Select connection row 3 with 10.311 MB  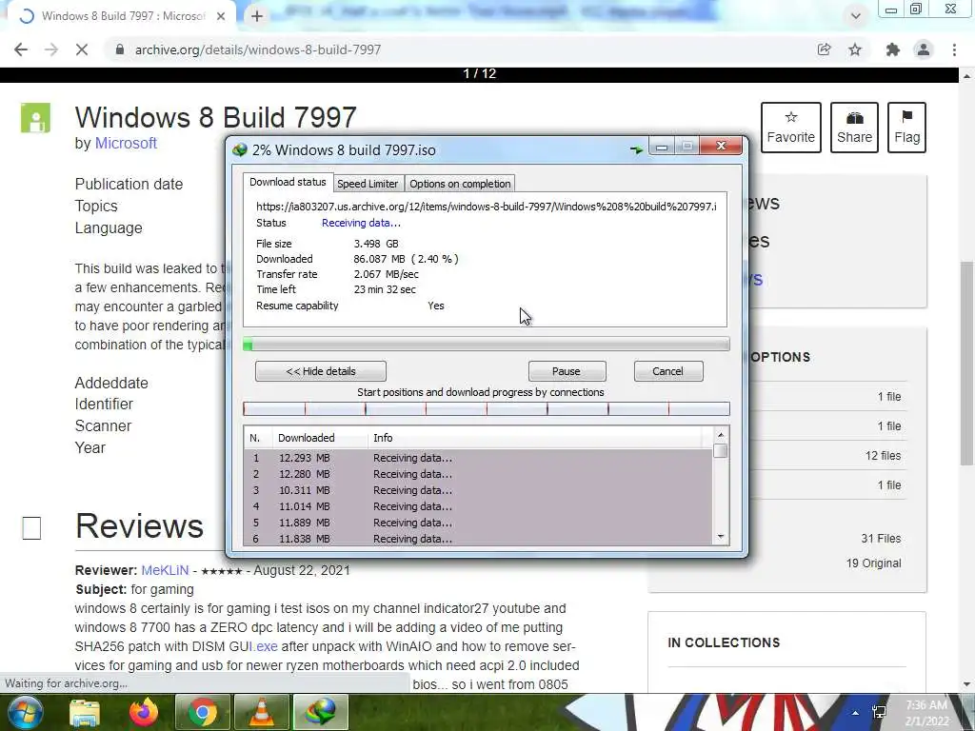click(478, 490)
